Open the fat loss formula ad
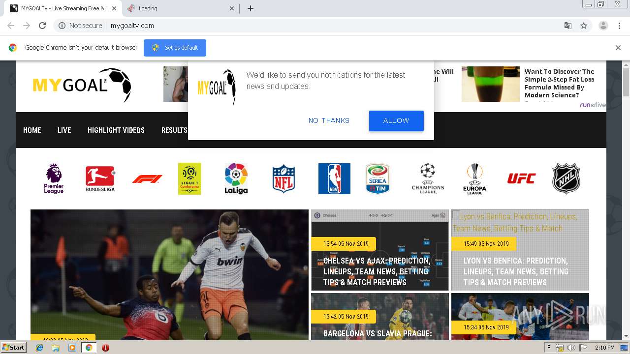The width and height of the screenshot is (630, 354). point(559,83)
